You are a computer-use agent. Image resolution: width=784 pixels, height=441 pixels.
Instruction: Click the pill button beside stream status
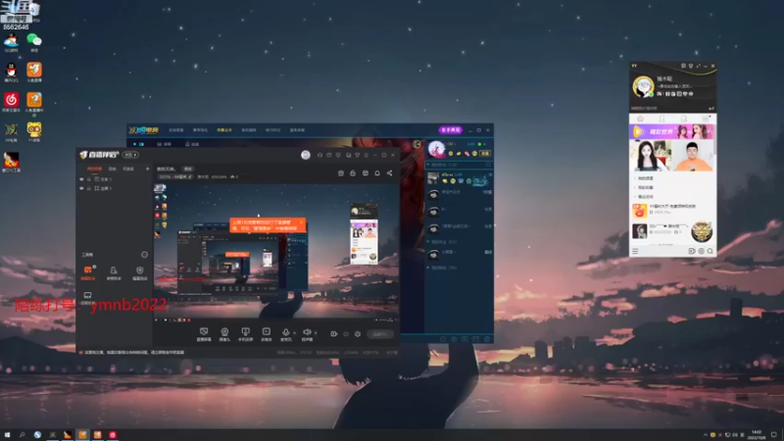pyautogui.click(x=188, y=169)
